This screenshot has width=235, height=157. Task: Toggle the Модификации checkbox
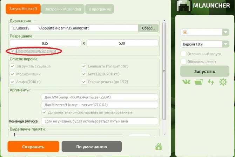[x=12, y=74]
